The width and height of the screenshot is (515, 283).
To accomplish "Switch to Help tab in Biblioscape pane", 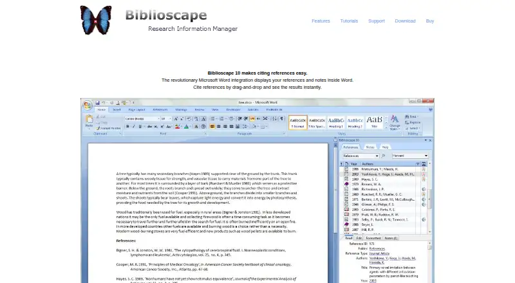I will pos(385,147).
